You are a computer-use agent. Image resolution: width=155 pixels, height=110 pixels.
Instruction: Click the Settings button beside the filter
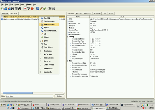[x=59, y=96]
